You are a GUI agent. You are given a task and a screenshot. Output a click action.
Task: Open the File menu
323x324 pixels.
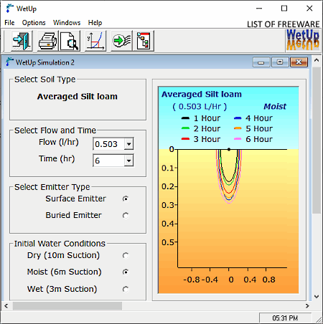[9, 23]
